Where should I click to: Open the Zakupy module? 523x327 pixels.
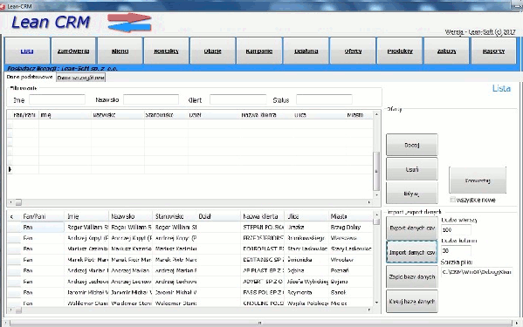click(446, 51)
